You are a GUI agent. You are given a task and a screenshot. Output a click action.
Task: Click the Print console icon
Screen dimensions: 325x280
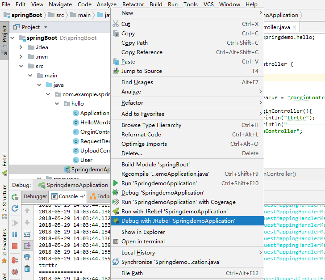27,257
